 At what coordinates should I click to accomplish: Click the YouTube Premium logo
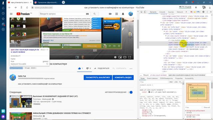click(23, 14)
